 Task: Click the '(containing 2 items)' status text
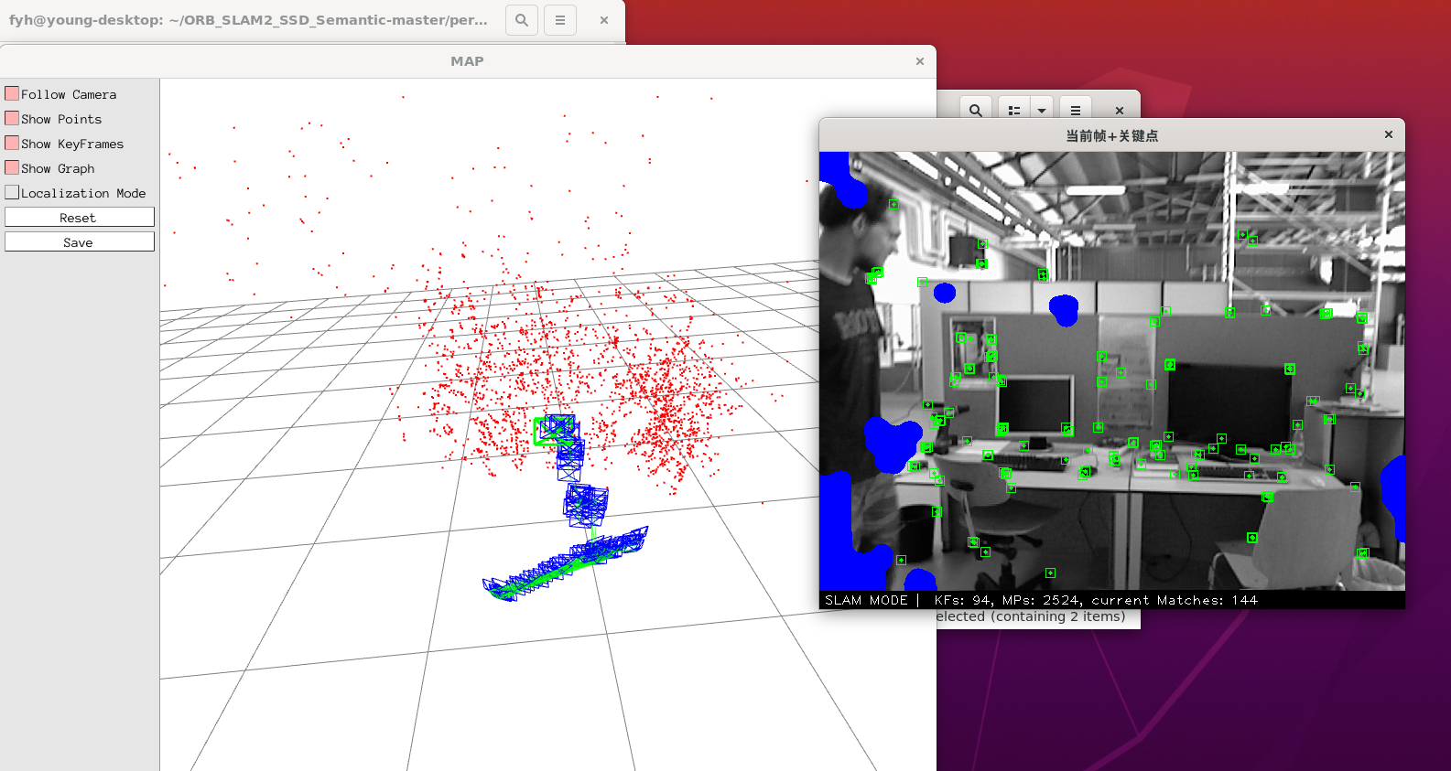point(1058,616)
